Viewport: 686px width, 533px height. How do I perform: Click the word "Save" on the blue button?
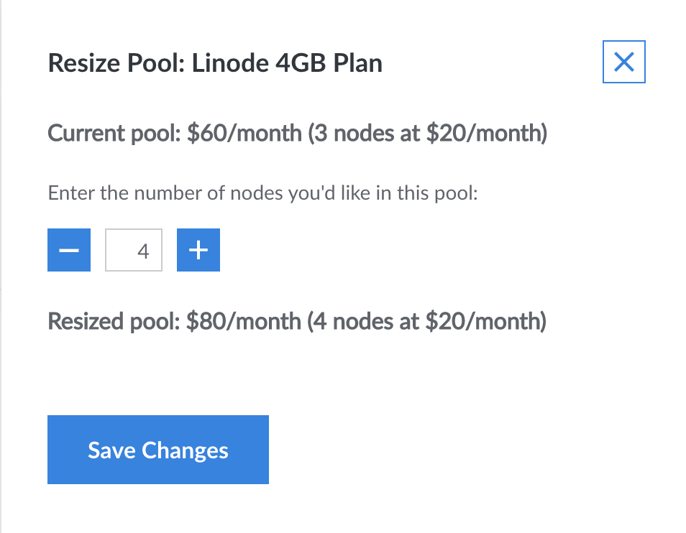coord(112,450)
